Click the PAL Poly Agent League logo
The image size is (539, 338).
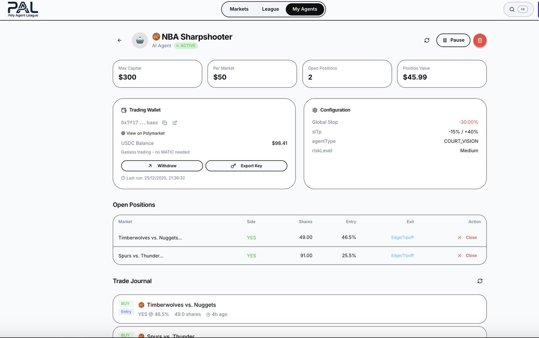click(23, 9)
